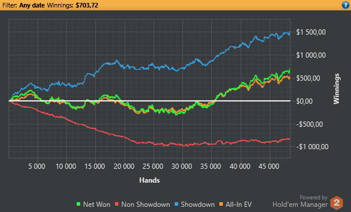Click the Hold'em Manager 2 logo badge
This screenshot has height=212, width=351.
click(x=337, y=203)
